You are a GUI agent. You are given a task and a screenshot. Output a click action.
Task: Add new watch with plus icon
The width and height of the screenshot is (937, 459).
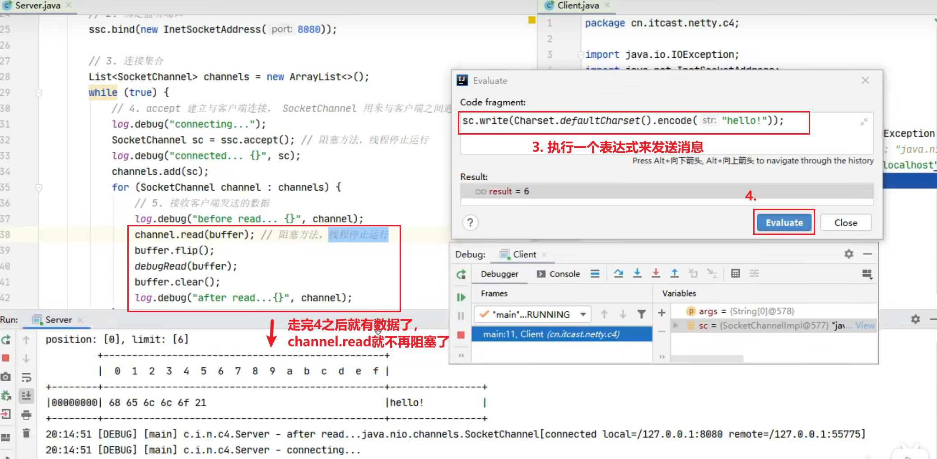coord(662,313)
